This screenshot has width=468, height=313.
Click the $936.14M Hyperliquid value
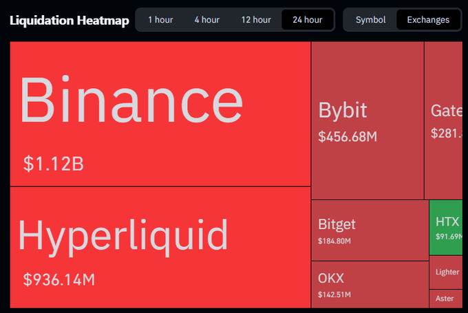click(x=59, y=279)
